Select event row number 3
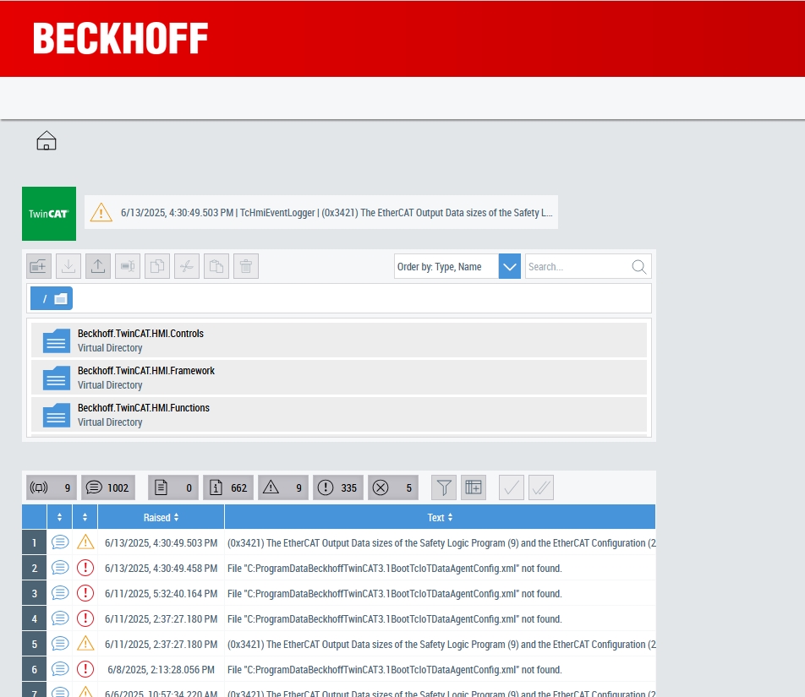805x697 pixels. click(x=35, y=593)
